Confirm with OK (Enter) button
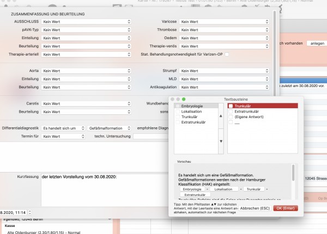Screen dimensions: 327x234 pyautogui.click(x=286, y=208)
